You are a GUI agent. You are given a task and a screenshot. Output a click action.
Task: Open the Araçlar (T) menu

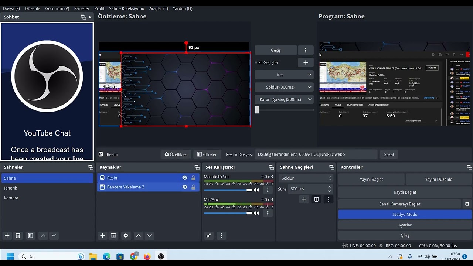coord(159,8)
